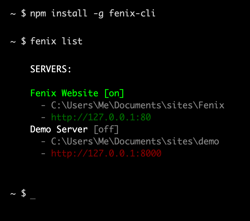Click the Demo Server name
The height and width of the screenshot is (221, 250).
tap(59, 129)
